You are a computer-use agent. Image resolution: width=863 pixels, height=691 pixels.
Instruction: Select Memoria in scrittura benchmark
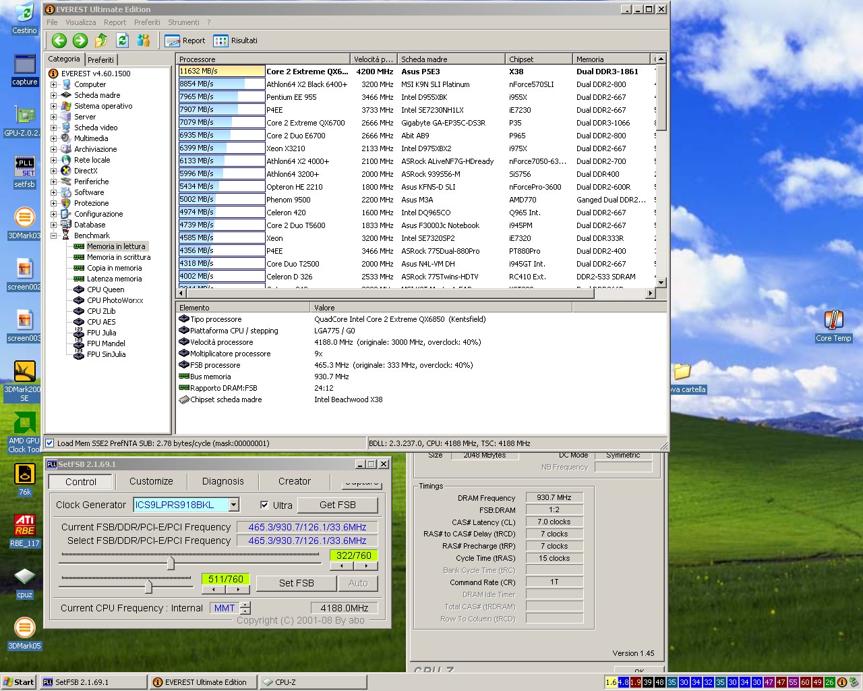[x=119, y=257]
